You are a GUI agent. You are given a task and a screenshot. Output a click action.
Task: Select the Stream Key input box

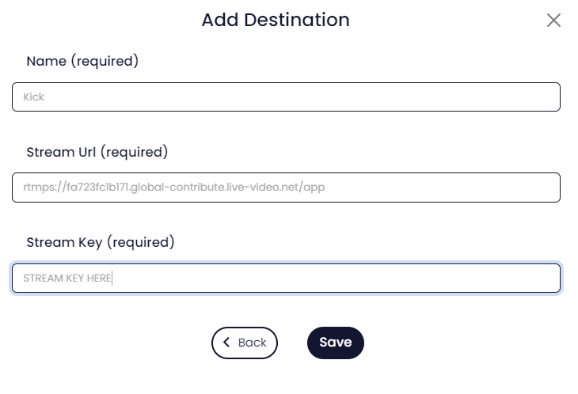coord(286,278)
